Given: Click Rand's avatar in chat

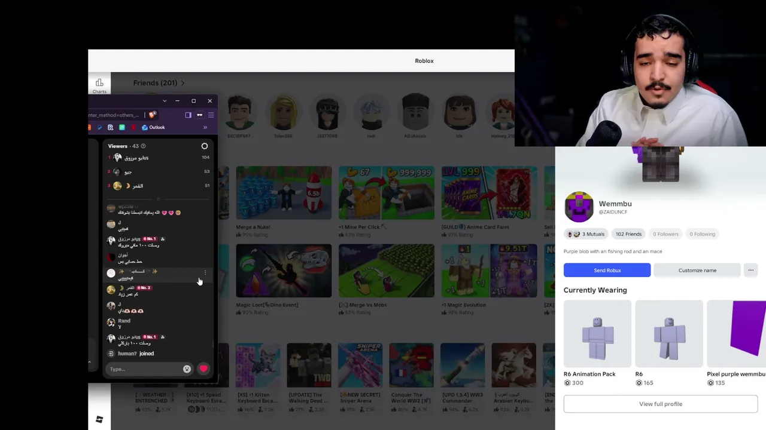Looking at the screenshot, I should pyautogui.click(x=111, y=322).
